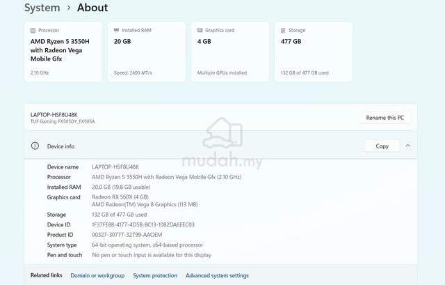
Task: Click the Processor value in Device info
Action: coord(167,177)
